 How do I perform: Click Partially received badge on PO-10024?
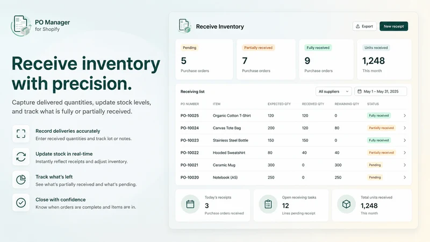click(x=381, y=128)
